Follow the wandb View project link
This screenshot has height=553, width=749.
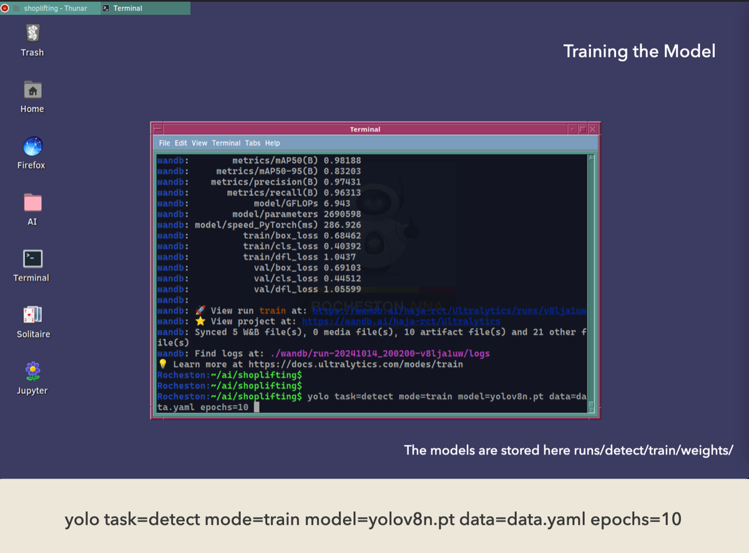(x=401, y=321)
